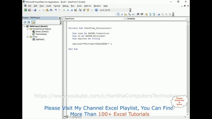Open Visual Basic Help question mark icon
Image resolution: width=212 pixels, height=119 pixels.
point(96,10)
